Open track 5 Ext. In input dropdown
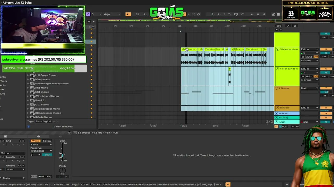 pyautogui.click(x=309, y=49)
